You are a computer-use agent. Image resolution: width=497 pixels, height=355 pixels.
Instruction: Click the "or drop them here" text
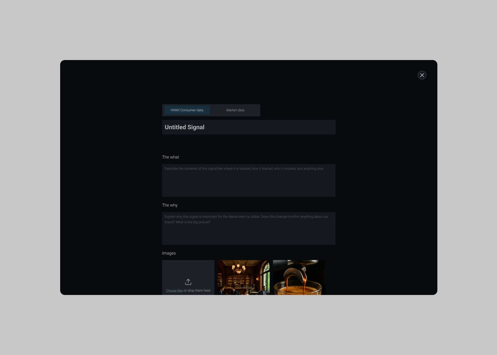pos(197,291)
